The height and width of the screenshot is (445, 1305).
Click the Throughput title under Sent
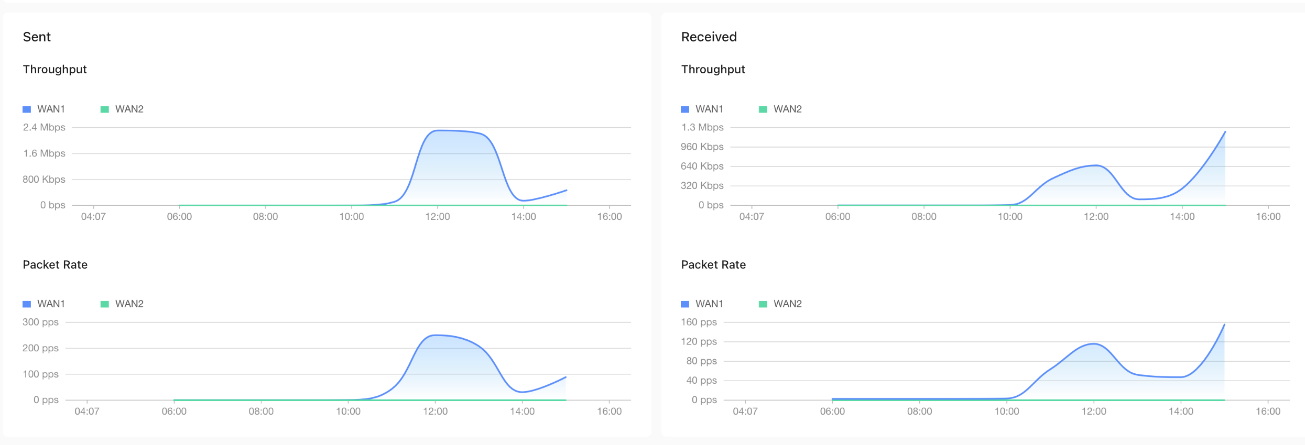tap(55, 70)
